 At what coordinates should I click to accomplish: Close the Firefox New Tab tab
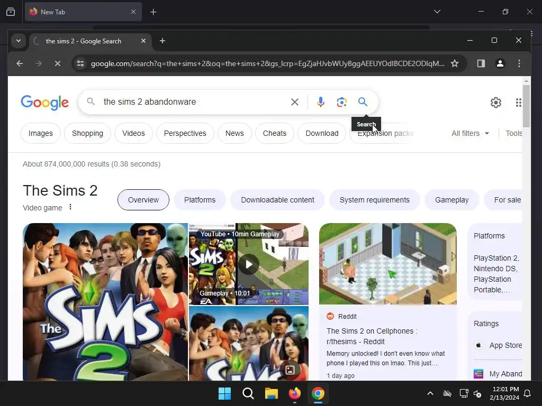[x=133, y=12]
